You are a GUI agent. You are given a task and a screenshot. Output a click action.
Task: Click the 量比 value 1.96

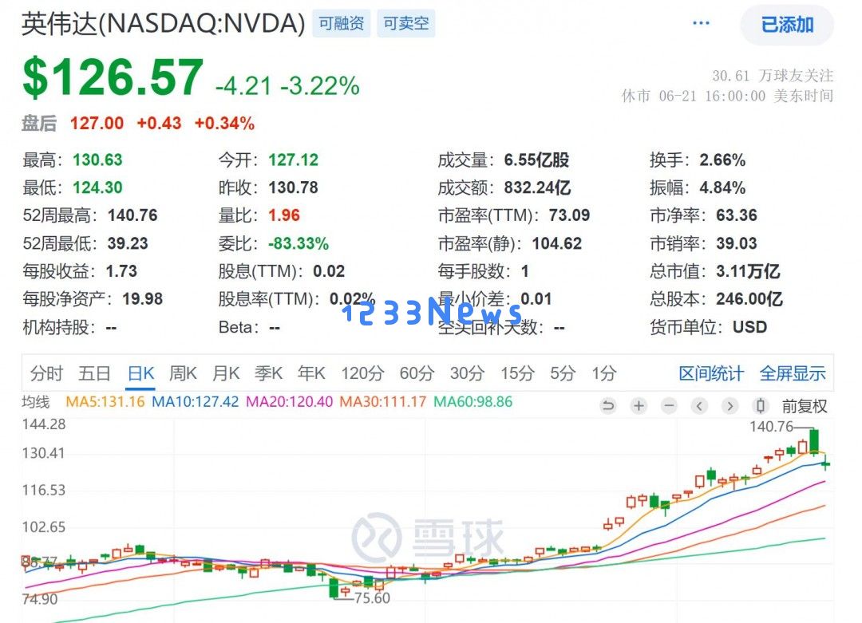click(283, 215)
